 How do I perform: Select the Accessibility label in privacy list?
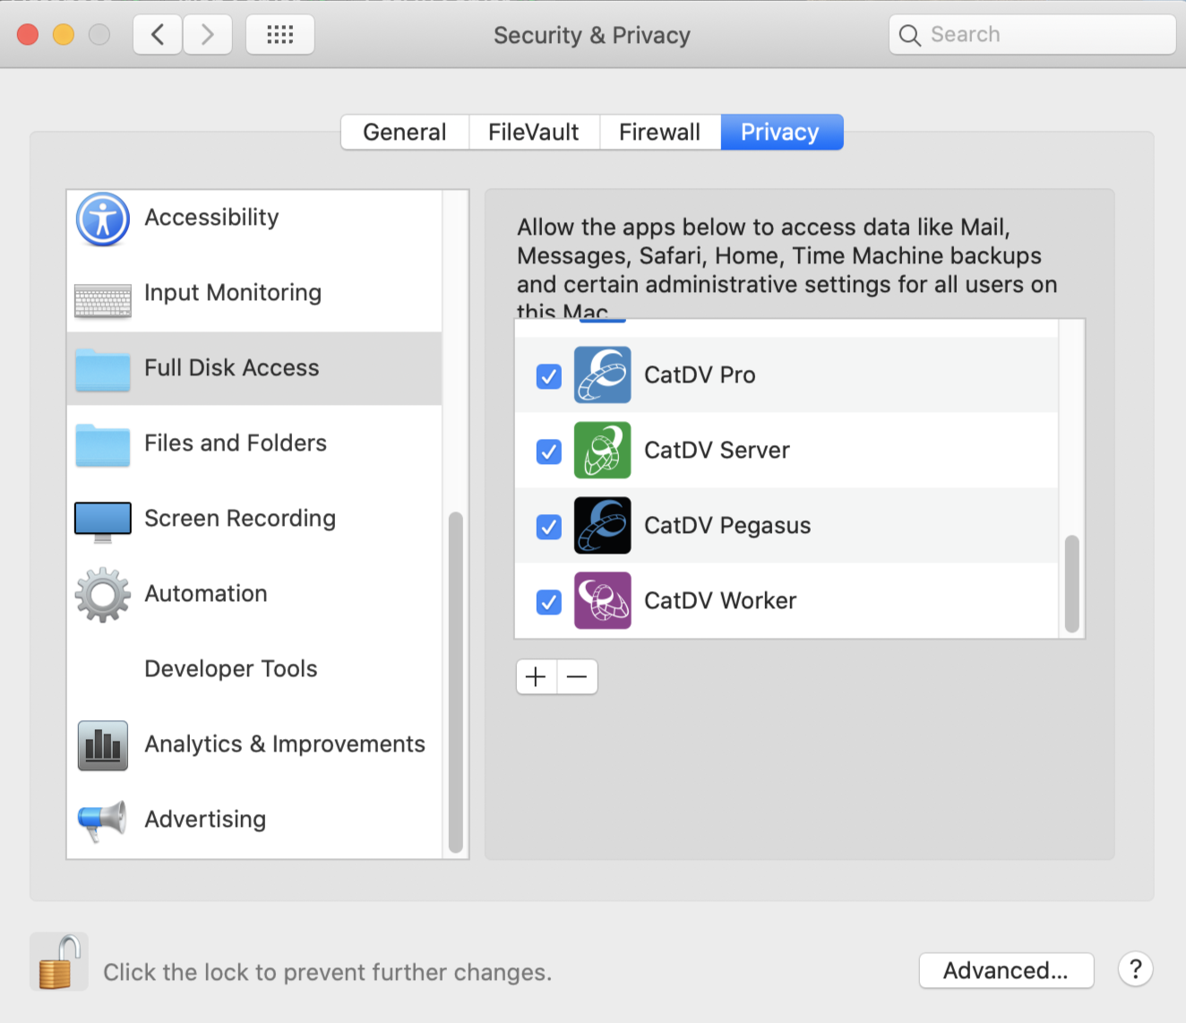211,218
